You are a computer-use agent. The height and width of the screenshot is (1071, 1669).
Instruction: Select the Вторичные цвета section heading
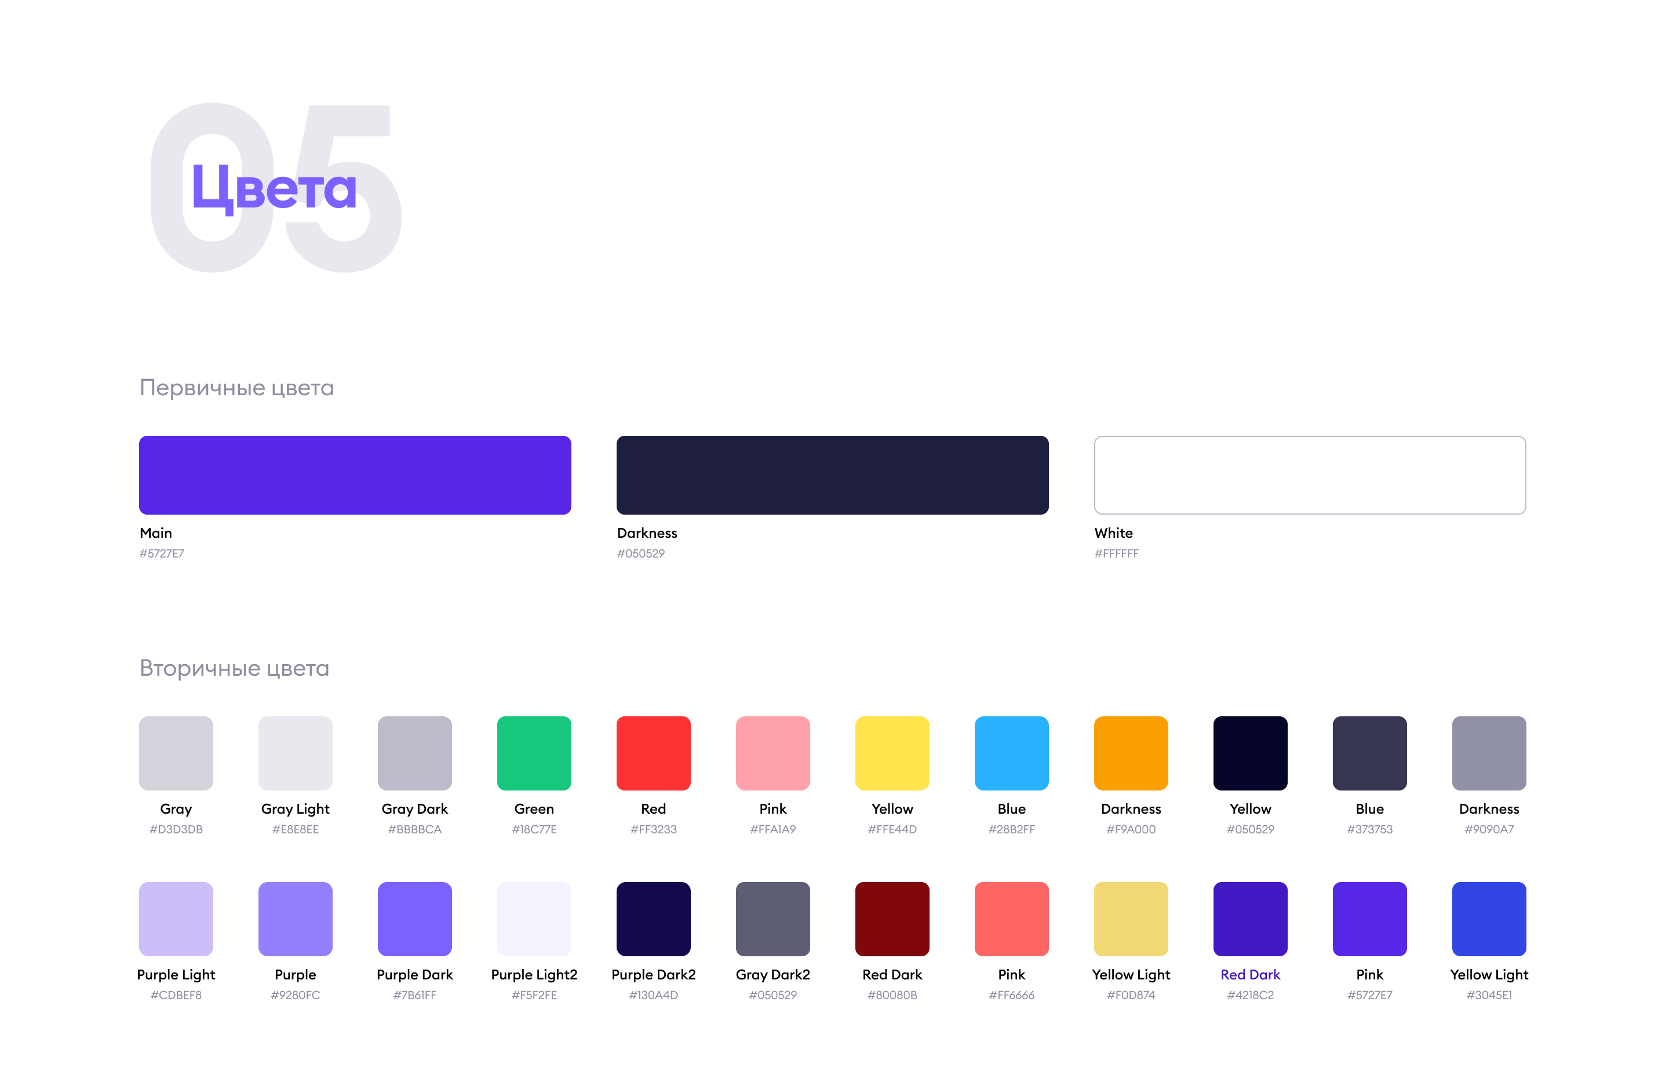click(234, 668)
